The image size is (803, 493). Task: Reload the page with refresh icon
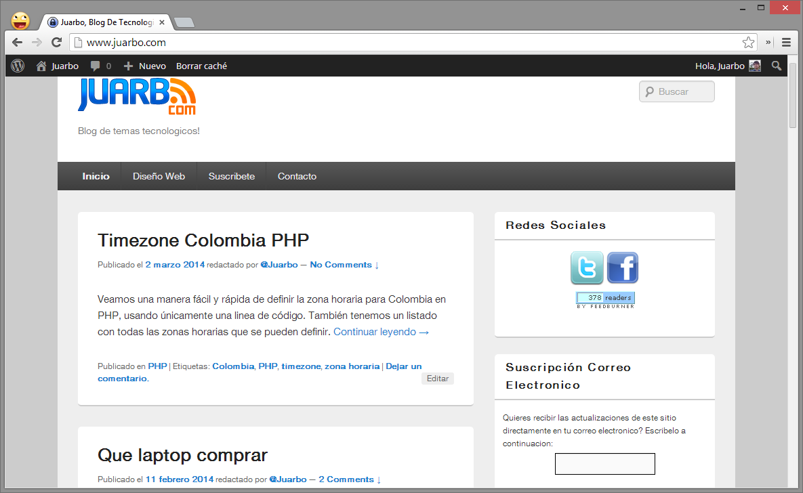point(57,42)
